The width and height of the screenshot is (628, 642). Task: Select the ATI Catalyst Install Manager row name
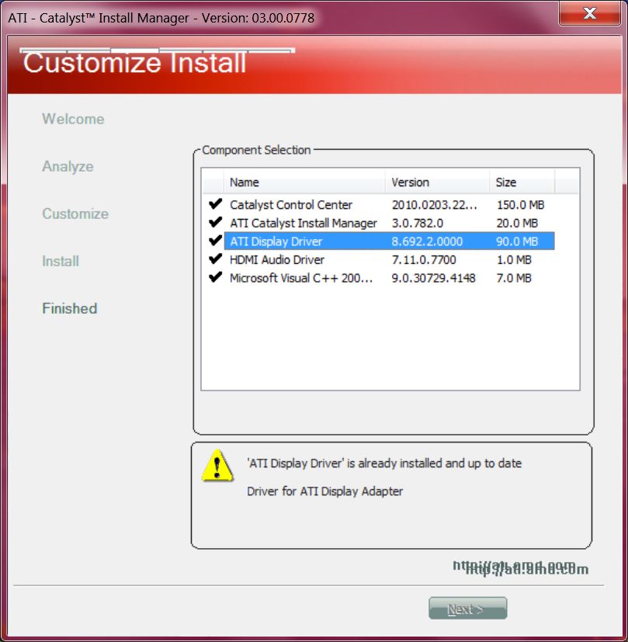click(304, 223)
